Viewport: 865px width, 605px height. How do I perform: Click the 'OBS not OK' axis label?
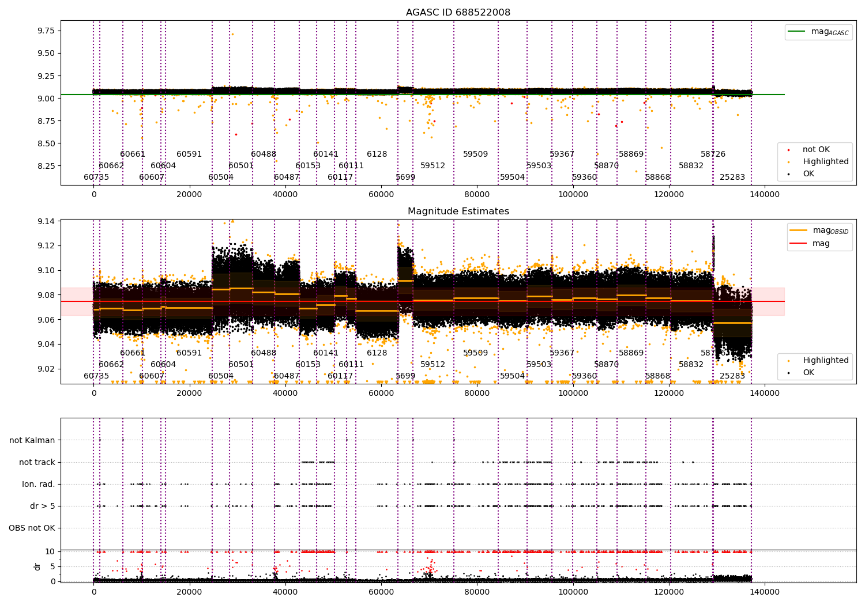[x=32, y=528]
